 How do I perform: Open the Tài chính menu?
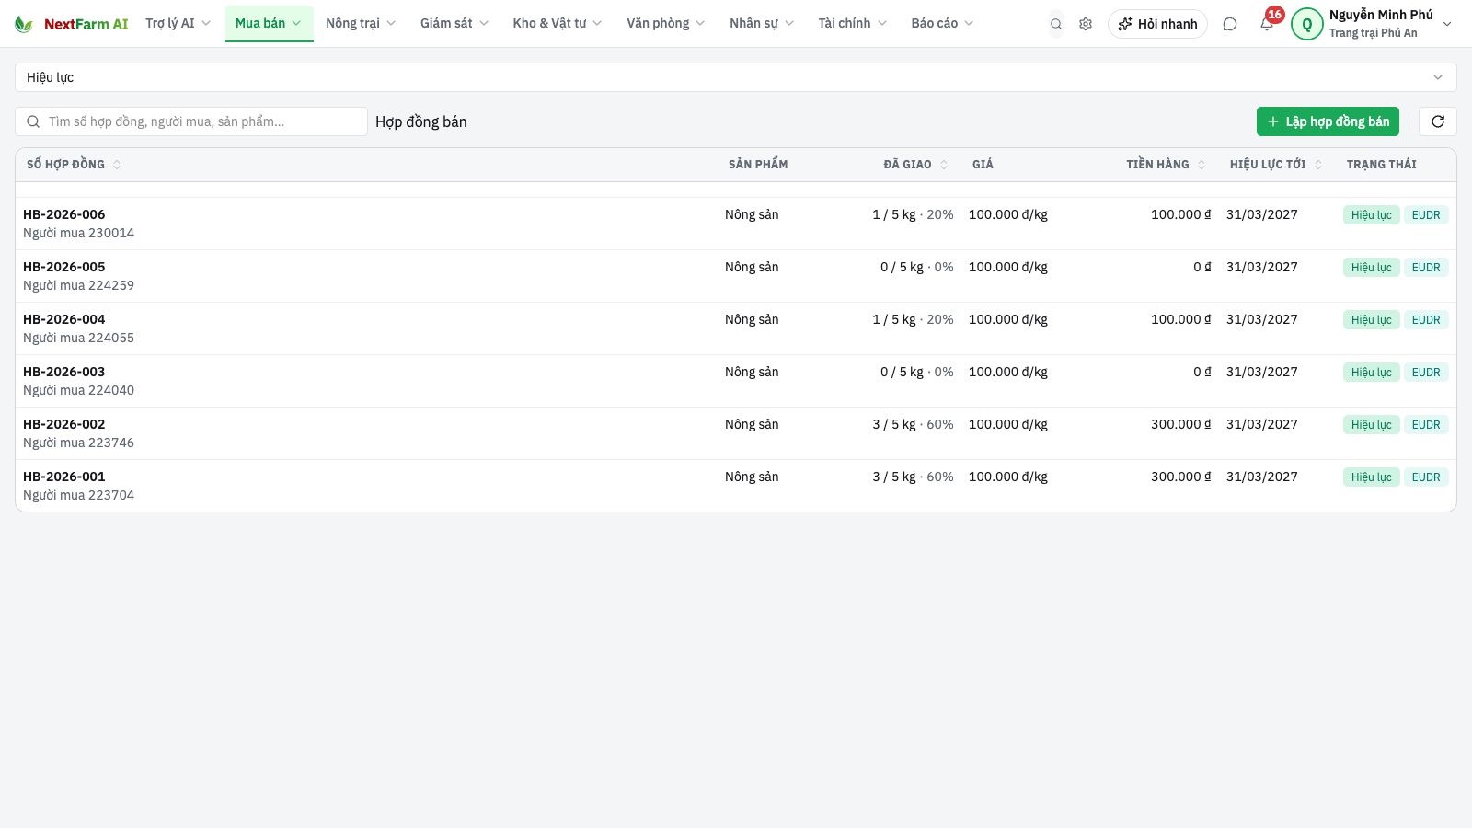[x=852, y=23]
